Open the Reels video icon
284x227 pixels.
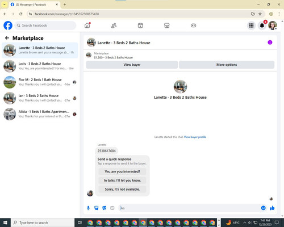point(140,26)
